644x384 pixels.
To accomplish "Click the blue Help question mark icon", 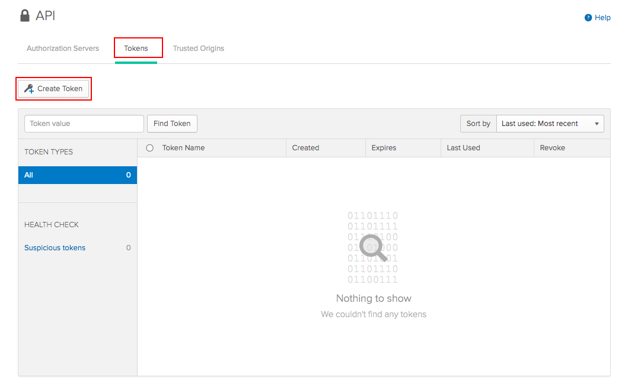I will coord(588,18).
